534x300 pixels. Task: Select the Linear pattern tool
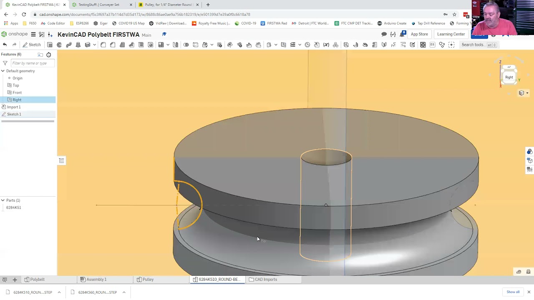(161, 45)
